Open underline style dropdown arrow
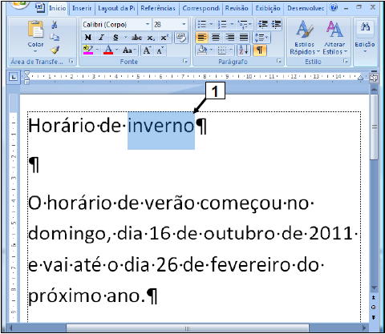 (x=125, y=38)
